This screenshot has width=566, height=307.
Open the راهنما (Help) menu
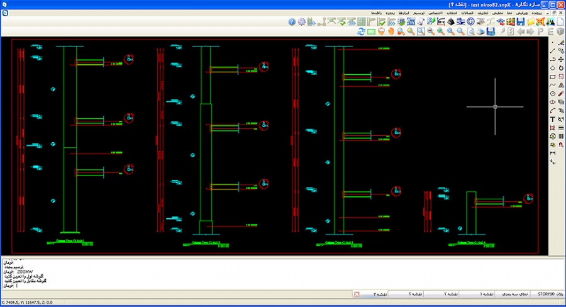tap(377, 13)
